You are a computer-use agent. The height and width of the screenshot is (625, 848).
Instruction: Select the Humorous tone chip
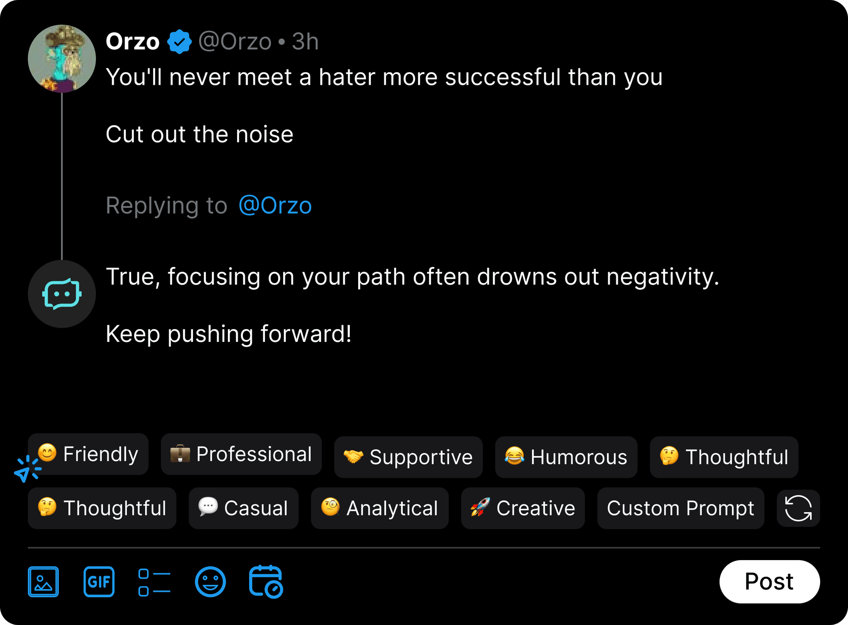[x=566, y=457]
